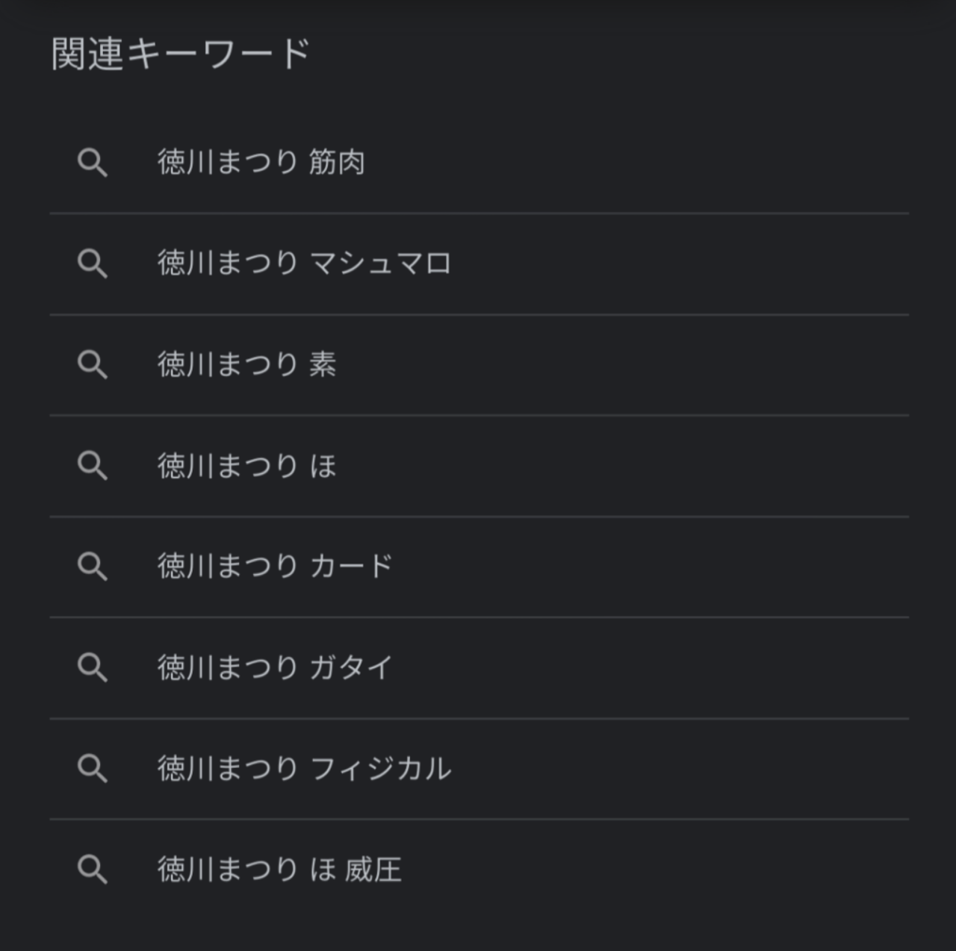Click the 徳川まつり ガタイ keyword
The height and width of the screenshot is (951, 956).
(275, 667)
